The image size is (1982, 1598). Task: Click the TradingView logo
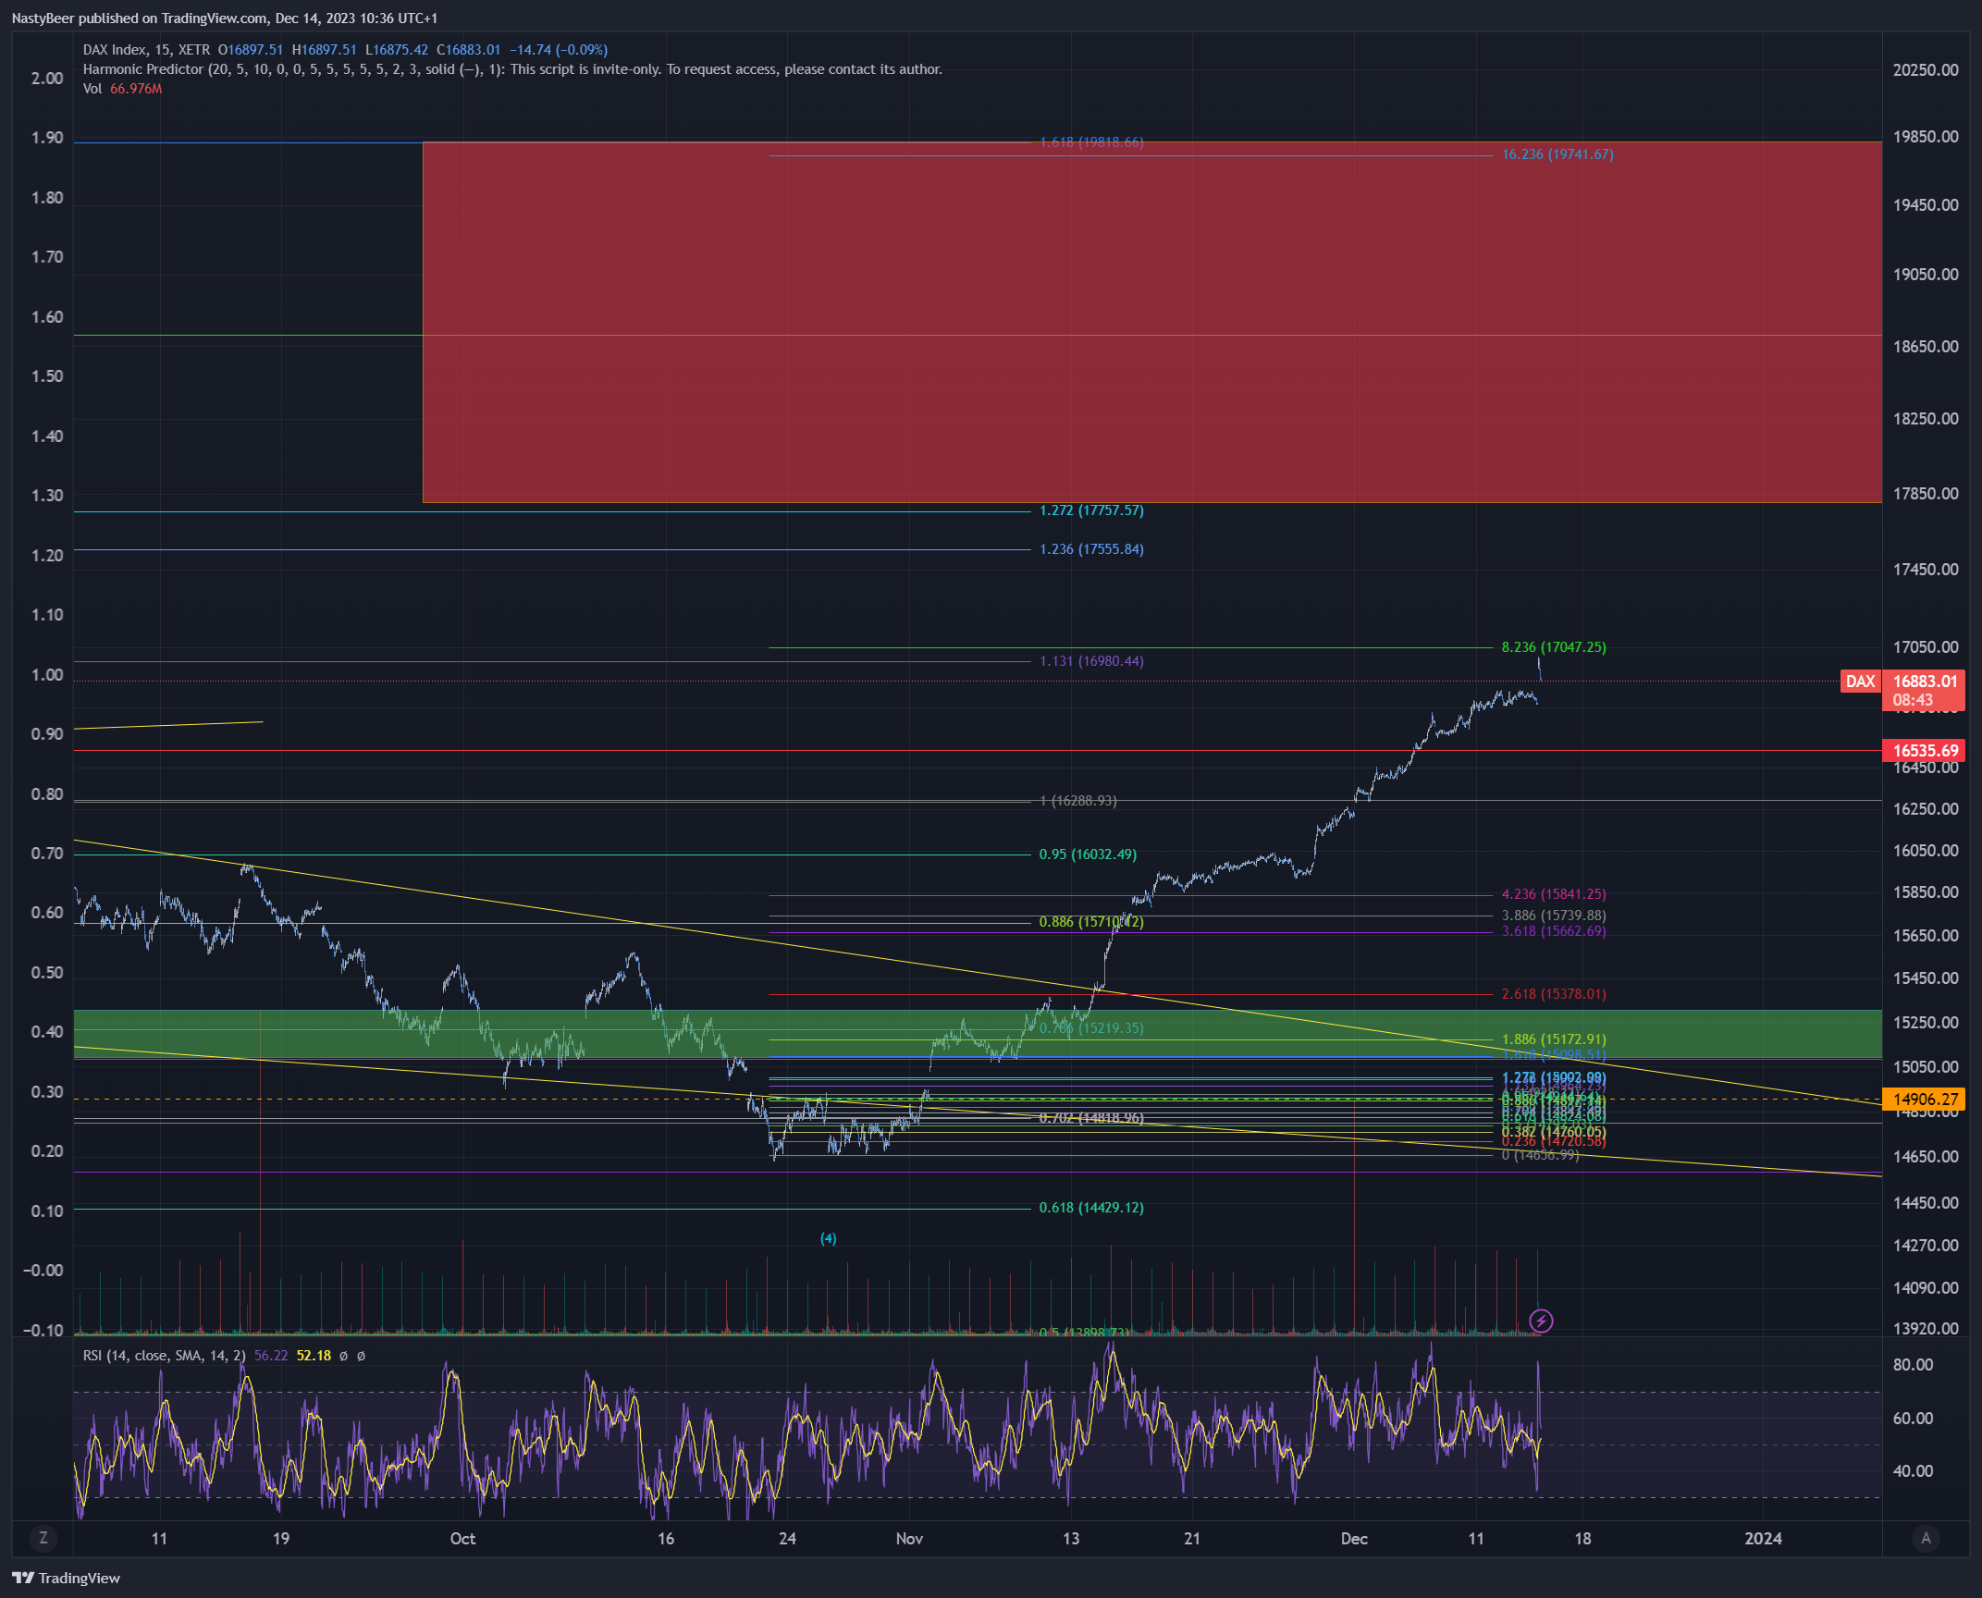coord(66,1578)
